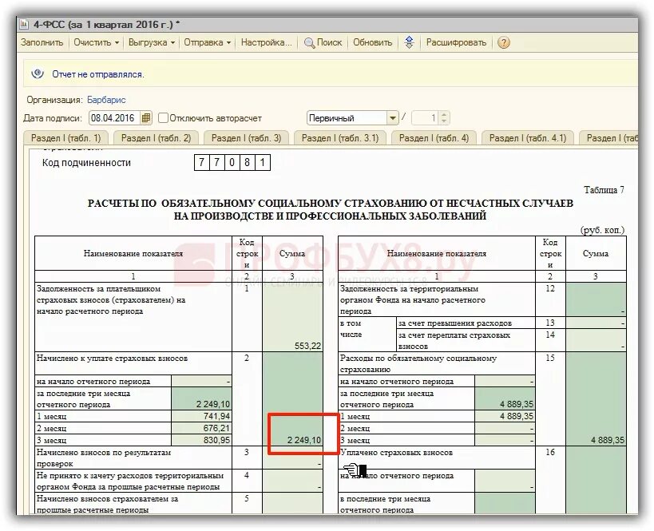The width and height of the screenshot is (654, 531).
Task: Click Обновить toolbar button
Action: (x=372, y=42)
